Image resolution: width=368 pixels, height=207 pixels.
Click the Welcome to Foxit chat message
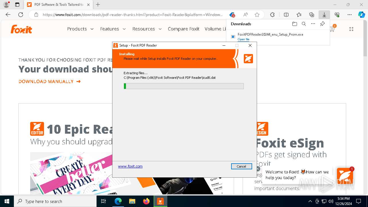click(x=297, y=175)
